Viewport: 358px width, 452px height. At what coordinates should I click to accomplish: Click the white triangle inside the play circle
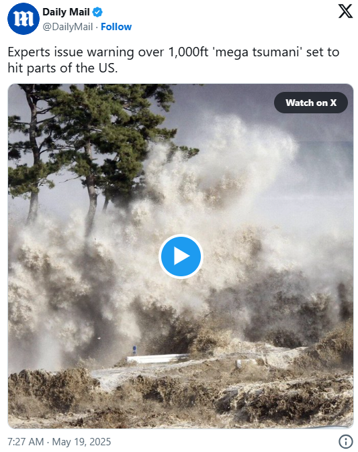(182, 256)
